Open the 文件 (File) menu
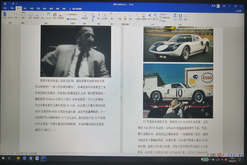This screenshot has width=247, height=165. point(5,8)
